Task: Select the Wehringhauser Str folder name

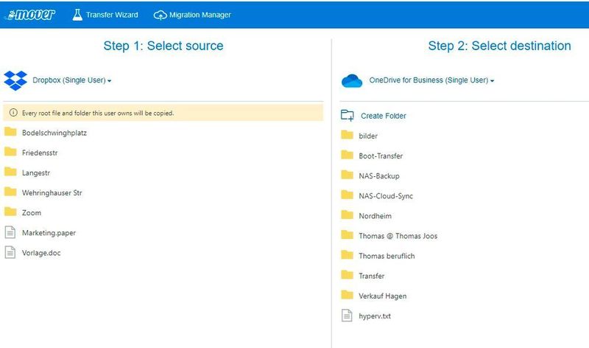Action: [x=52, y=192]
